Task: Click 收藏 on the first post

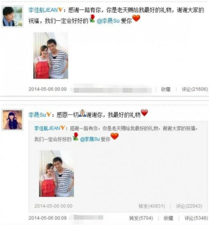Action: pos(166,89)
